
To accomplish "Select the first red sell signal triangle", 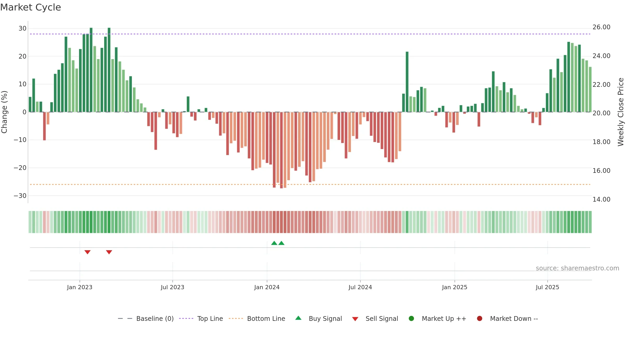I will (x=87, y=252).
